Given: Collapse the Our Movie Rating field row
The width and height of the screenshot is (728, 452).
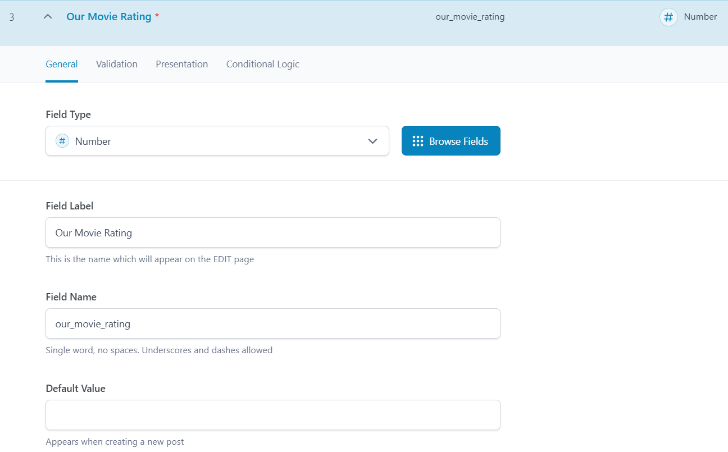Looking at the screenshot, I should tap(48, 17).
